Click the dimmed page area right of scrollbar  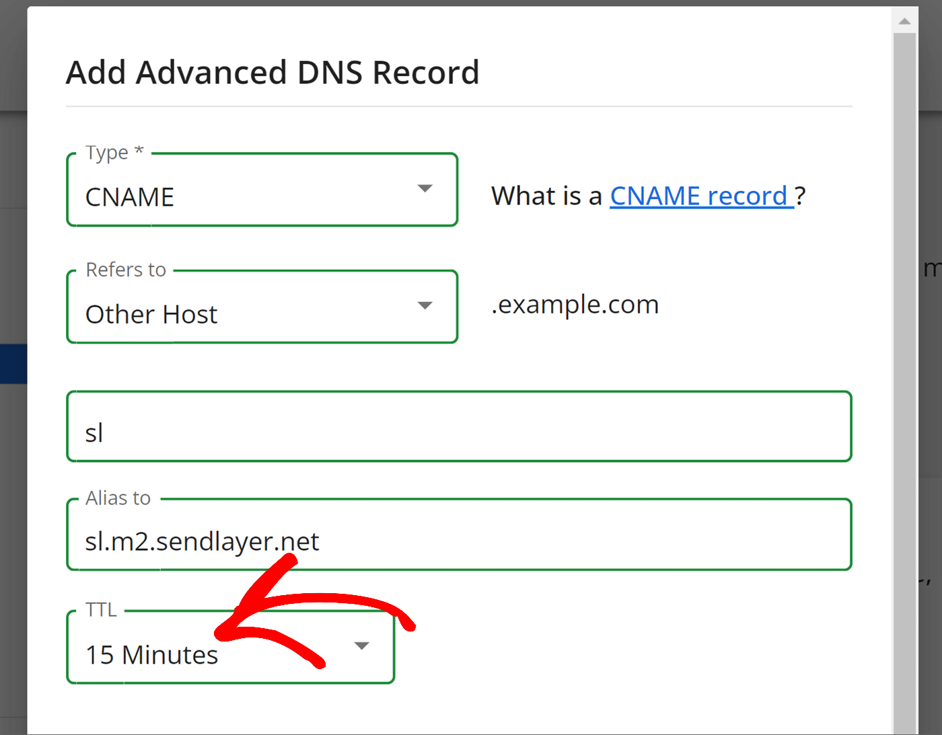tap(930, 403)
